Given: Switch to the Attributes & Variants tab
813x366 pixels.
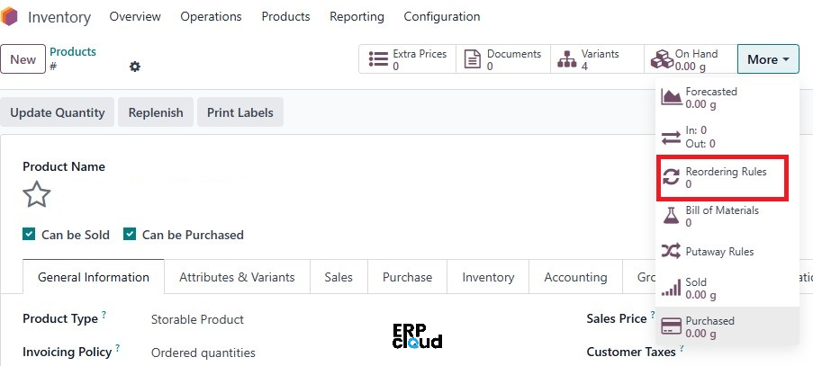Looking at the screenshot, I should click(237, 277).
